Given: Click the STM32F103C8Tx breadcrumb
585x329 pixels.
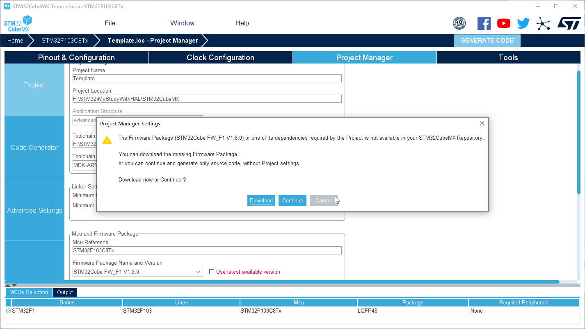Looking at the screenshot, I should click(65, 41).
